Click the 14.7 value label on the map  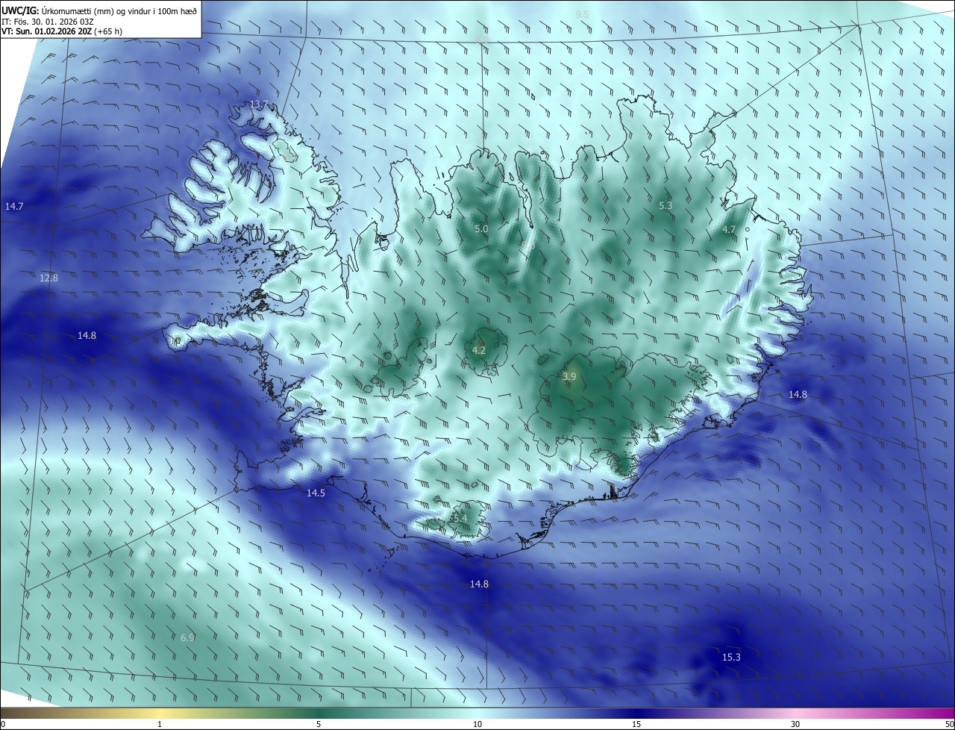click(x=14, y=206)
